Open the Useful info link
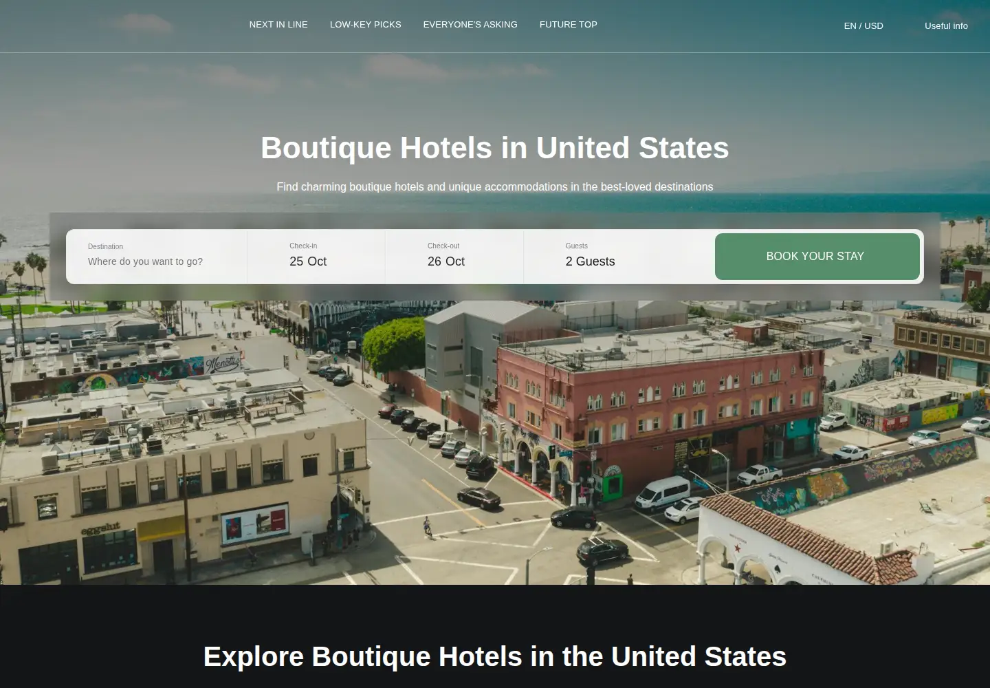Viewport: 990px width, 688px height. click(x=946, y=26)
